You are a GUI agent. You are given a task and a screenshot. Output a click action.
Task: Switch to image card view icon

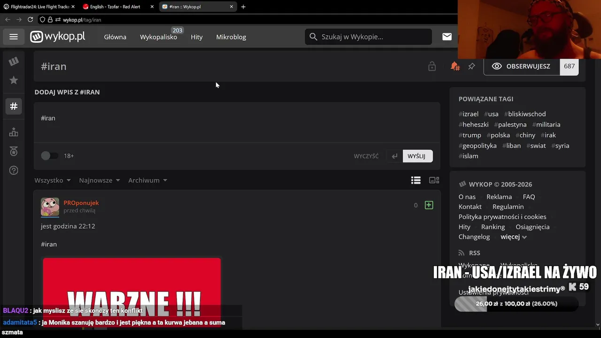click(x=434, y=180)
